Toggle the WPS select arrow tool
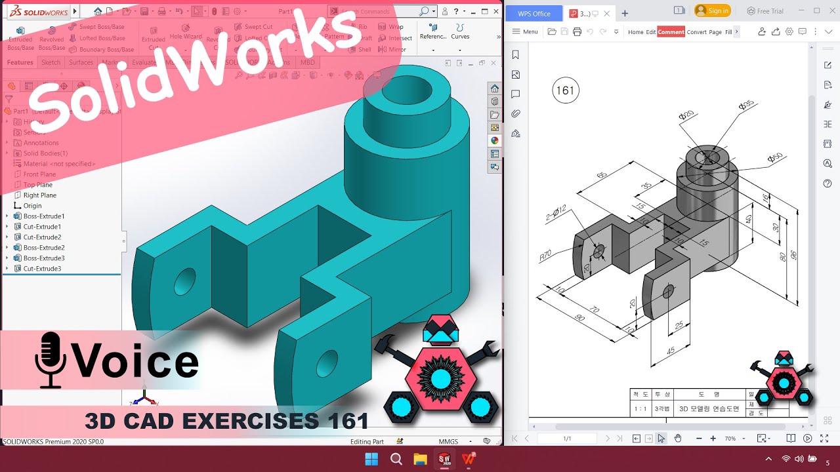840x472 pixels. [661, 438]
